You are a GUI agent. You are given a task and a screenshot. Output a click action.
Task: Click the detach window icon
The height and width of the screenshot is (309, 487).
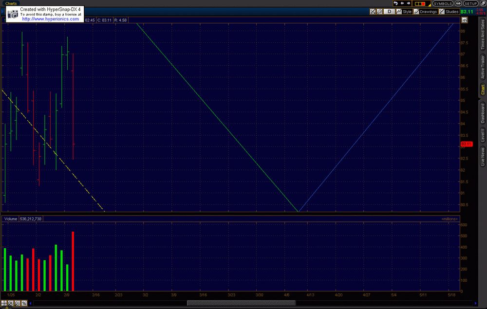(483, 3)
